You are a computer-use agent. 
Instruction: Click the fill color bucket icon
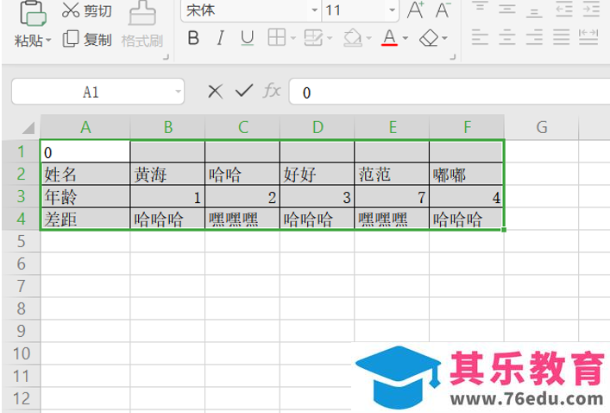point(353,38)
